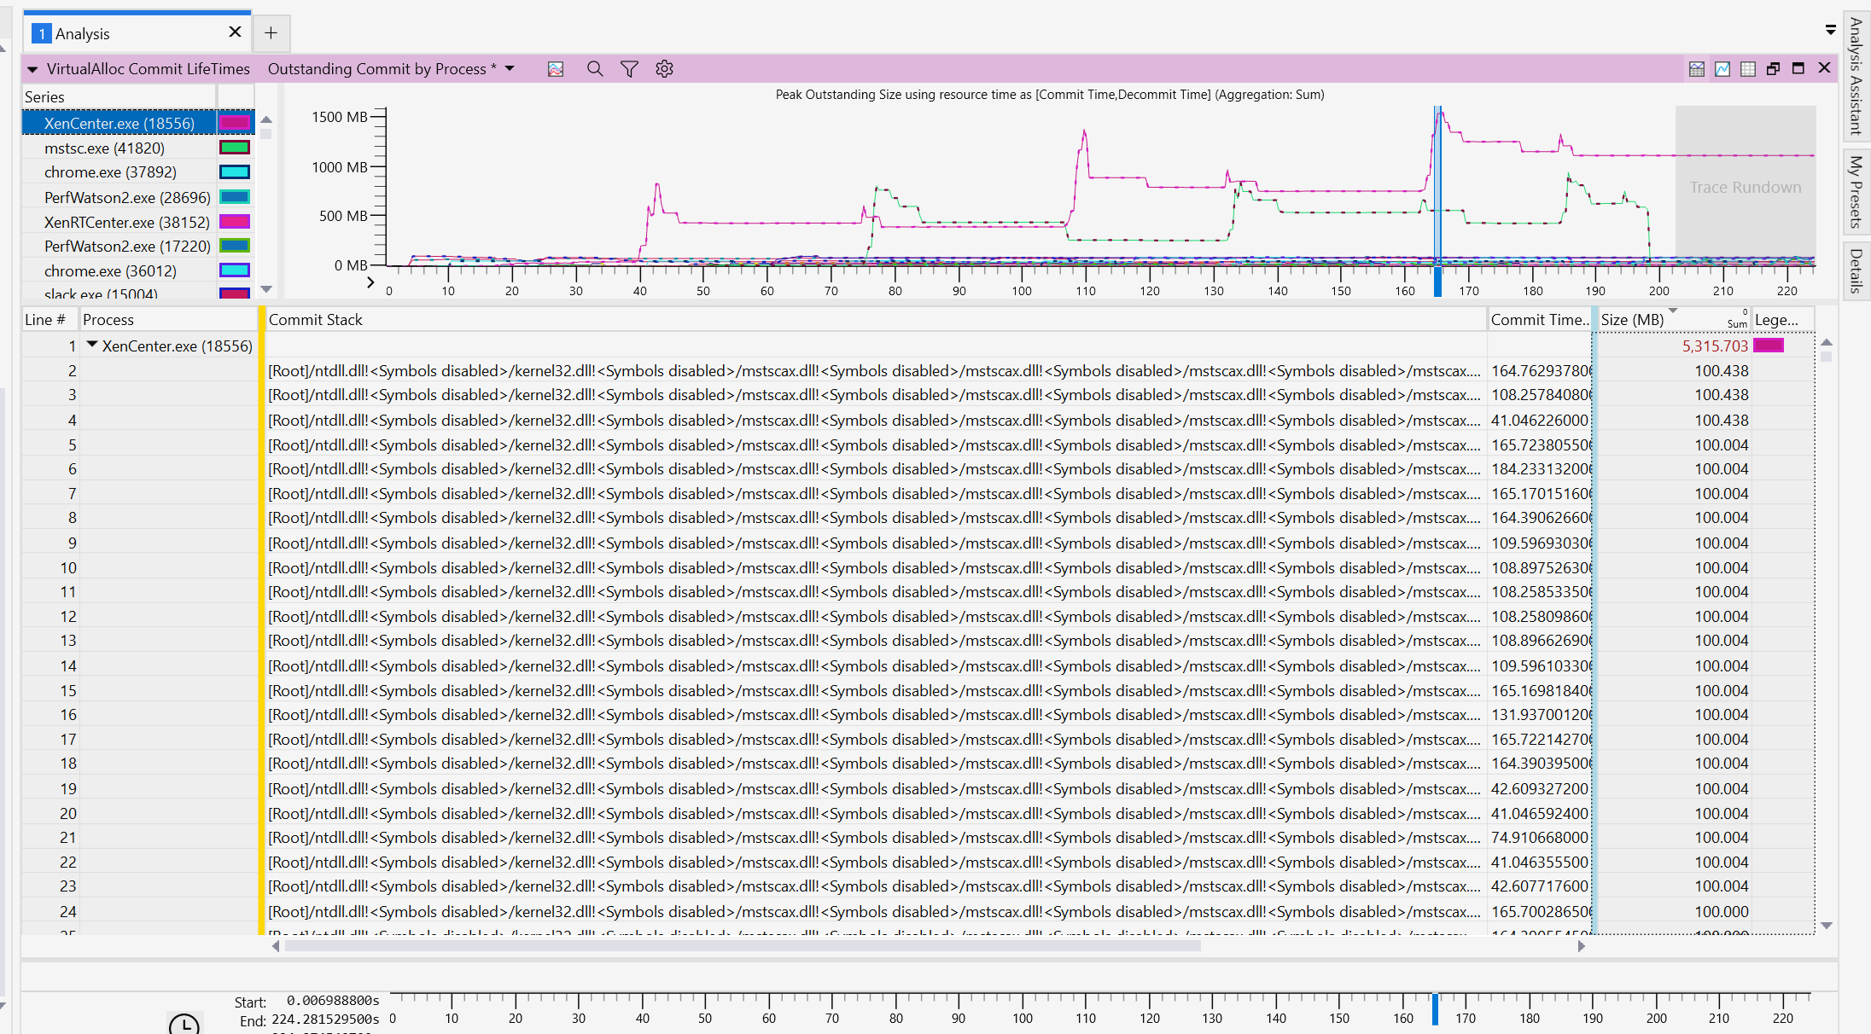This screenshot has height=1034, width=1871.
Task: Close the Analysis tab
Action: point(235,32)
